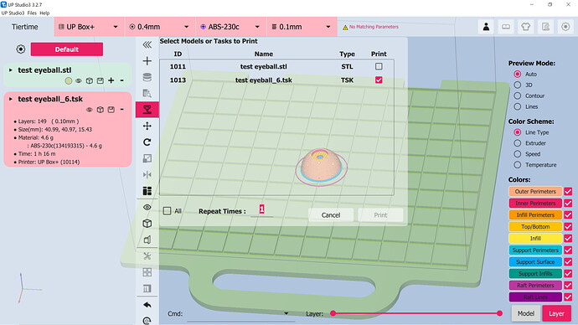Image resolution: width=578 pixels, height=325 pixels.
Task: Click the Repeat Times input field
Action: pos(261,209)
